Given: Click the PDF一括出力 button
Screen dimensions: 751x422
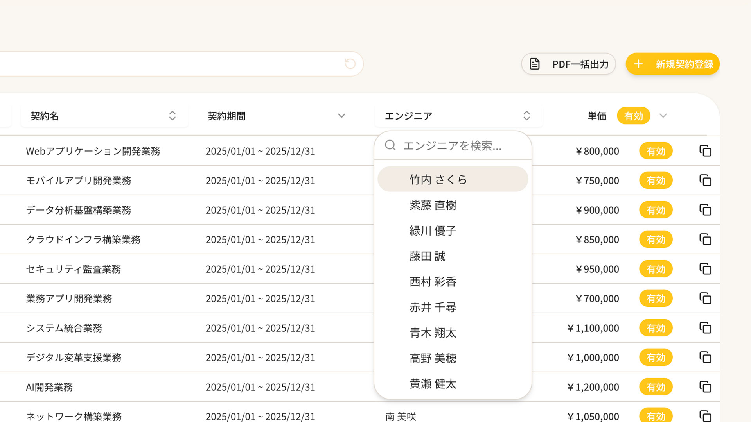Looking at the screenshot, I should [x=568, y=64].
